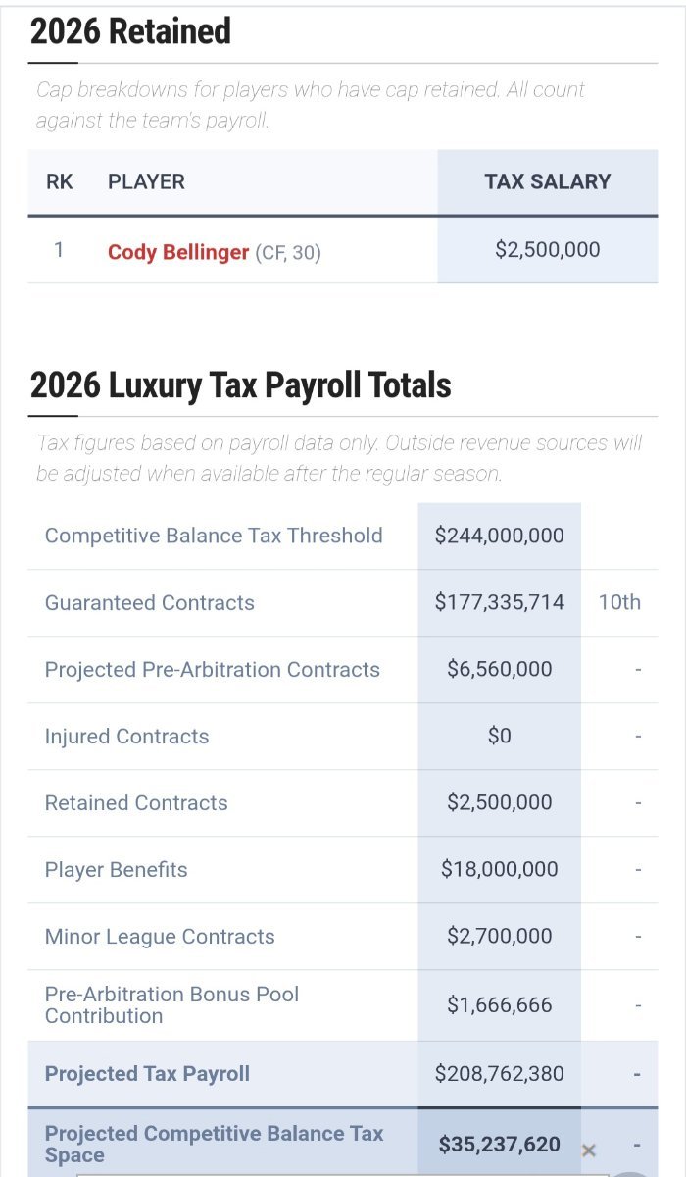The height and width of the screenshot is (1177, 686).
Task: Click the Guaranteed Contracts row label
Action: click(150, 603)
